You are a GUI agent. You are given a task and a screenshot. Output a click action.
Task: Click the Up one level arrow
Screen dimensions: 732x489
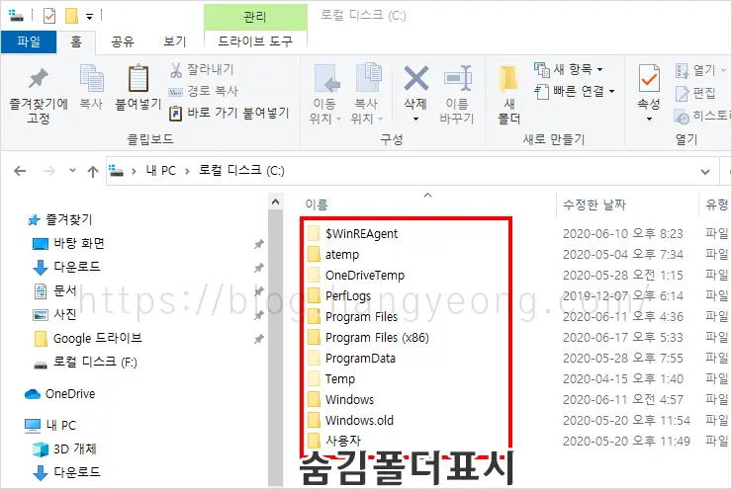(x=93, y=171)
